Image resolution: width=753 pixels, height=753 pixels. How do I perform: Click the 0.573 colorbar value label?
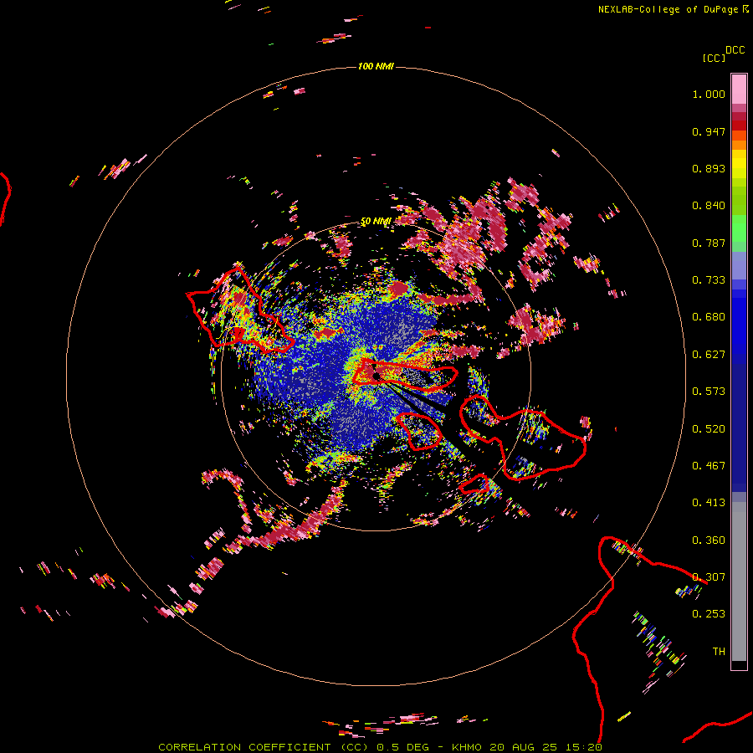click(709, 392)
